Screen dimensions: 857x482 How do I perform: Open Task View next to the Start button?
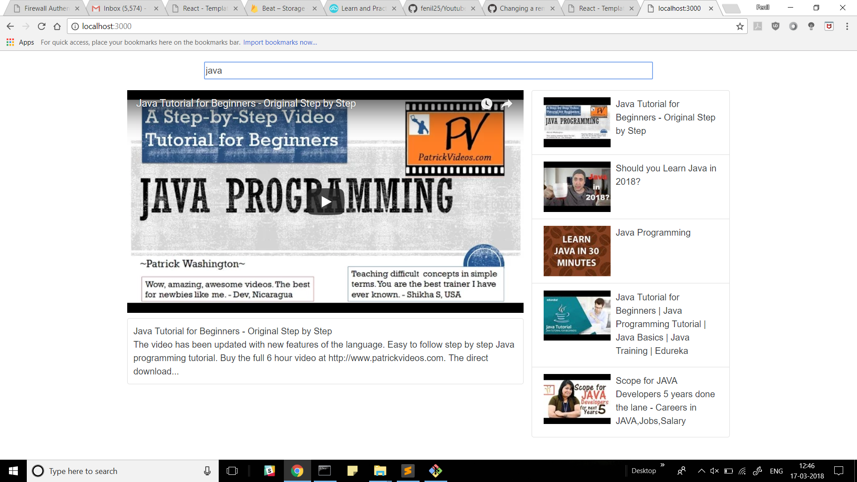tap(233, 471)
